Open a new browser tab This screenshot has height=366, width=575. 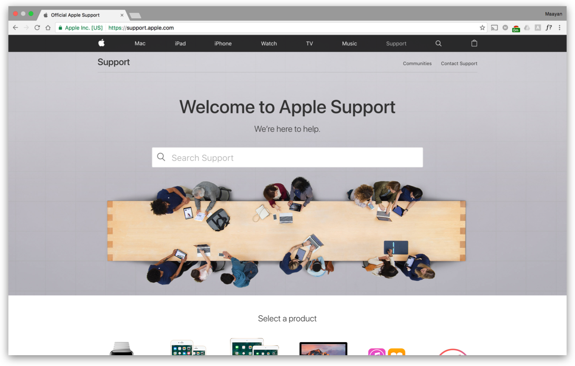coord(135,16)
